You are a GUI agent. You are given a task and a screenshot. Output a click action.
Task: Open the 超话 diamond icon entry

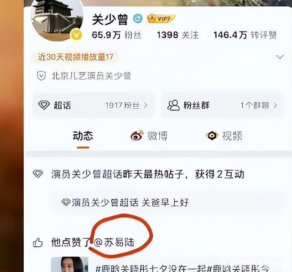tap(44, 105)
